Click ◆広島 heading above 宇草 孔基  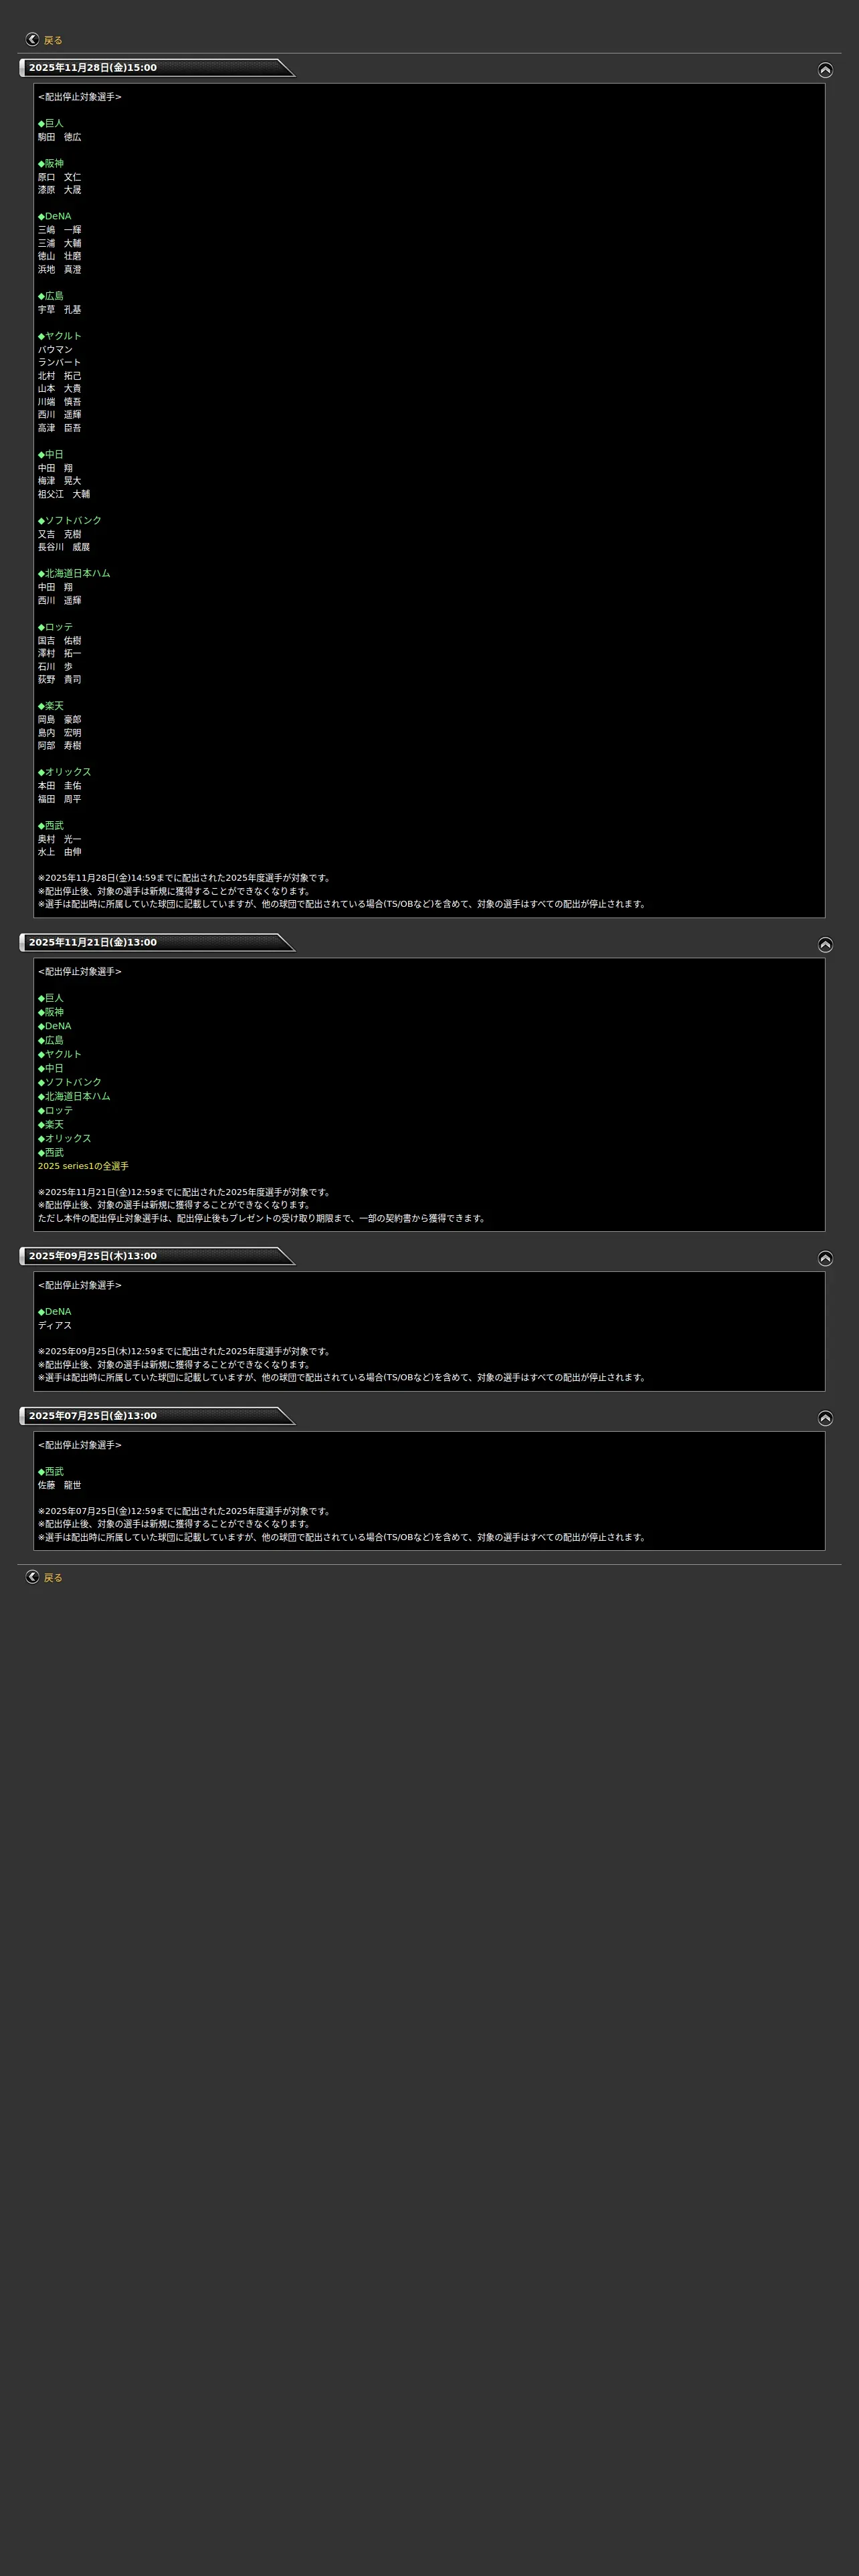coord(51,296)
